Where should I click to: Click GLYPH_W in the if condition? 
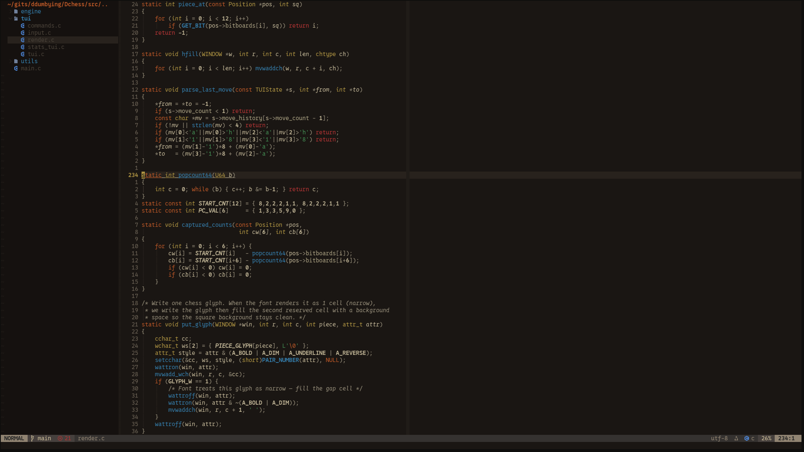(180, 382)
